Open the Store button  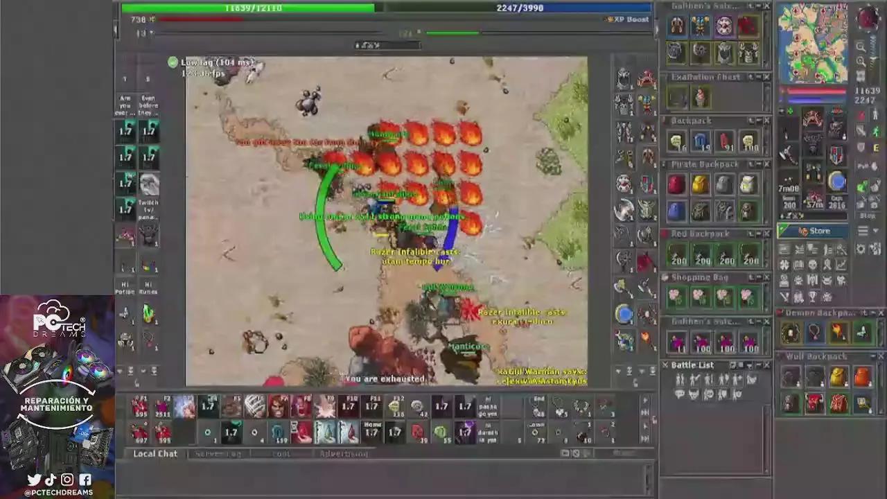[x=813, y=231]
